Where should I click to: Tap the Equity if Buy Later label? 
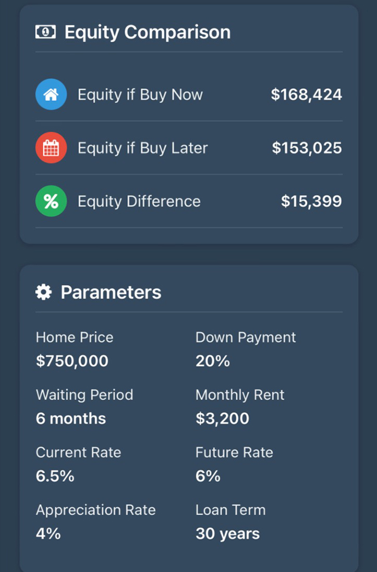click(x=142, y=148)
